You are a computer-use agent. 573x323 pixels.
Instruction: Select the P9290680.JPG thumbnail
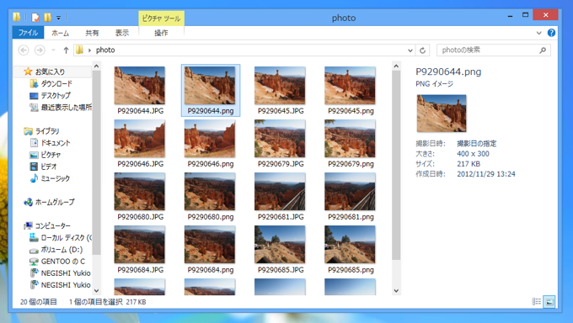[x=140, y=192]
